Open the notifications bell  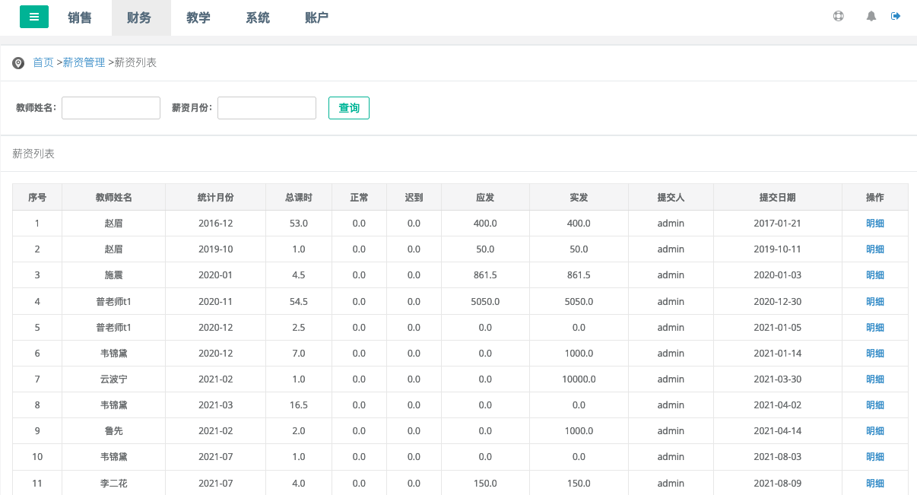pyautogui.click(x=871, y=16)
